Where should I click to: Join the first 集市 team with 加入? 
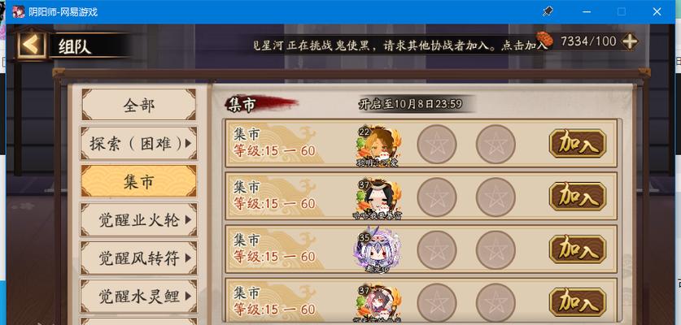coord(577,144)
